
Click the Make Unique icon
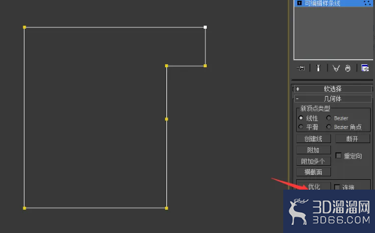336,68
